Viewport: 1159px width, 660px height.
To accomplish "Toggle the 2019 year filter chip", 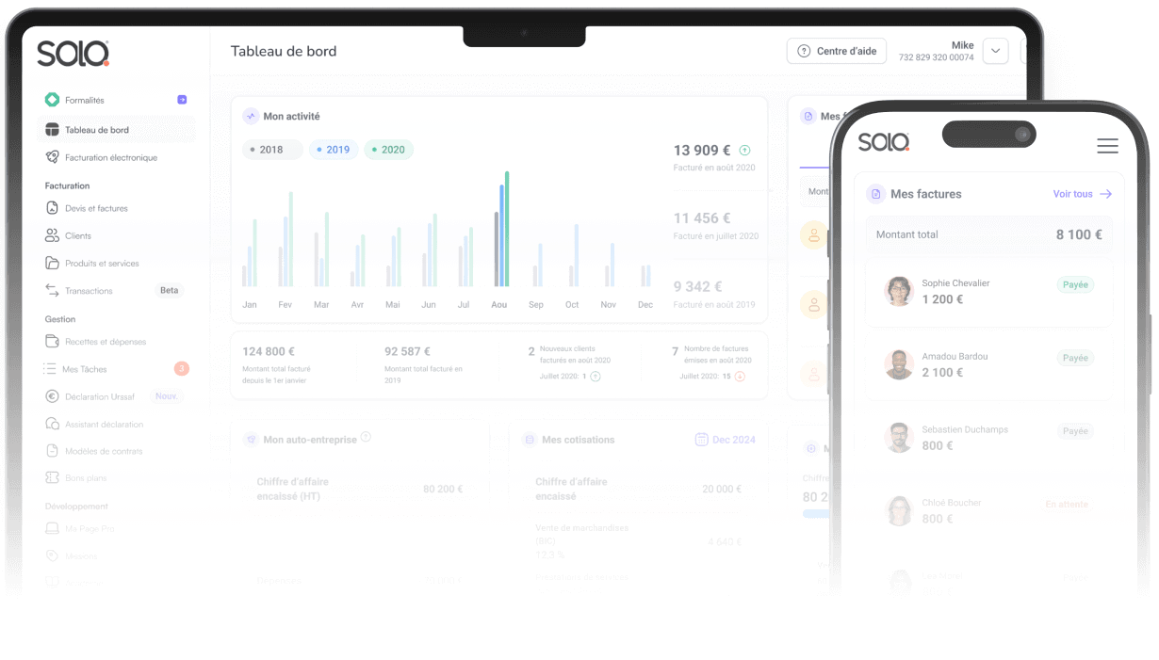I will 334,150.
